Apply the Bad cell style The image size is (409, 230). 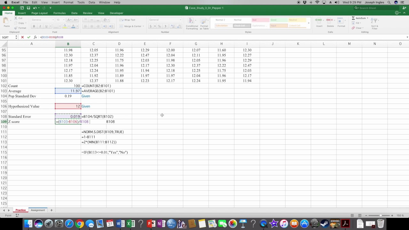point(260,20)
